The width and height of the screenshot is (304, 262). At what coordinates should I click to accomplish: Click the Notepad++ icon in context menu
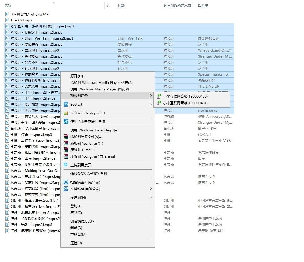66,113
